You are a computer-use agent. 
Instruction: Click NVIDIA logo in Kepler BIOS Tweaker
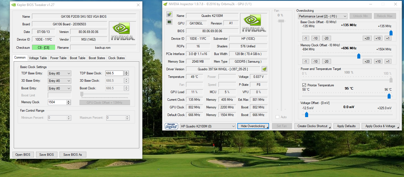click(122, 31)
